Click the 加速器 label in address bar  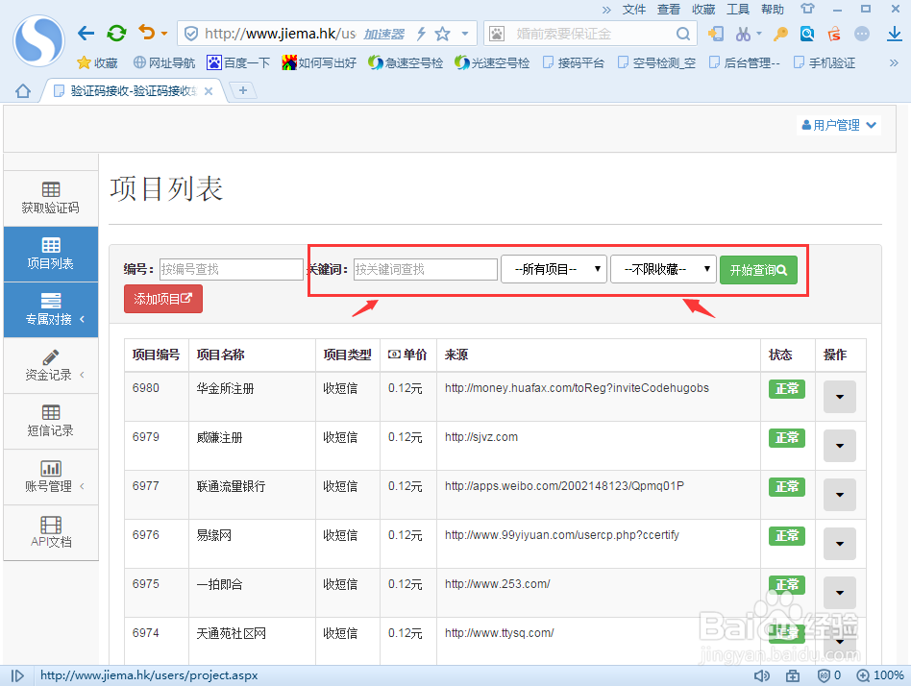[x=384, y=35]
